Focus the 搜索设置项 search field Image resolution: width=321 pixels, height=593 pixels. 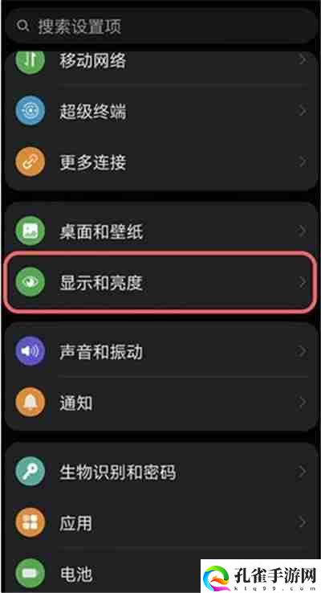pos(160,26)
